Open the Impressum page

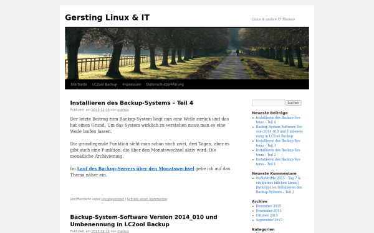[132, 84]
